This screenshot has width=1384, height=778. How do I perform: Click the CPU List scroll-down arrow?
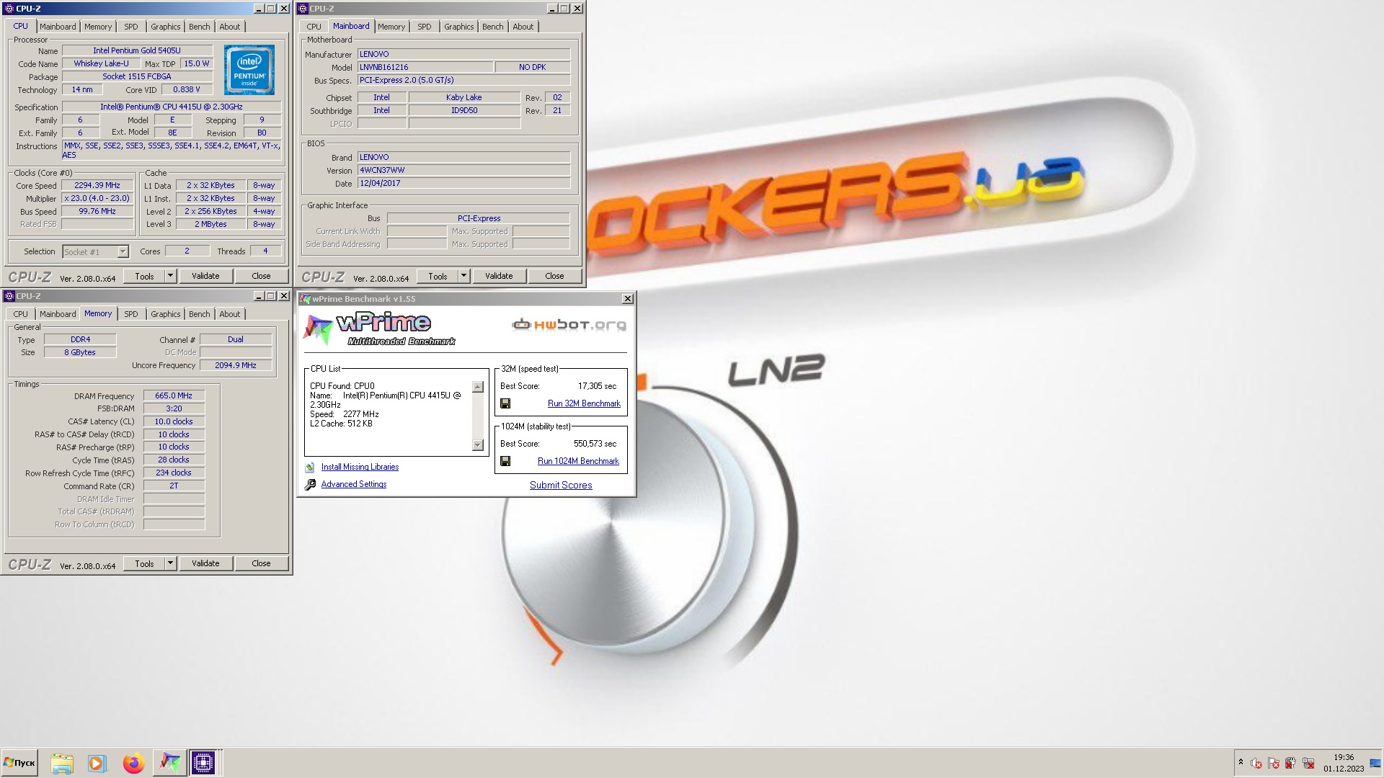478,445
